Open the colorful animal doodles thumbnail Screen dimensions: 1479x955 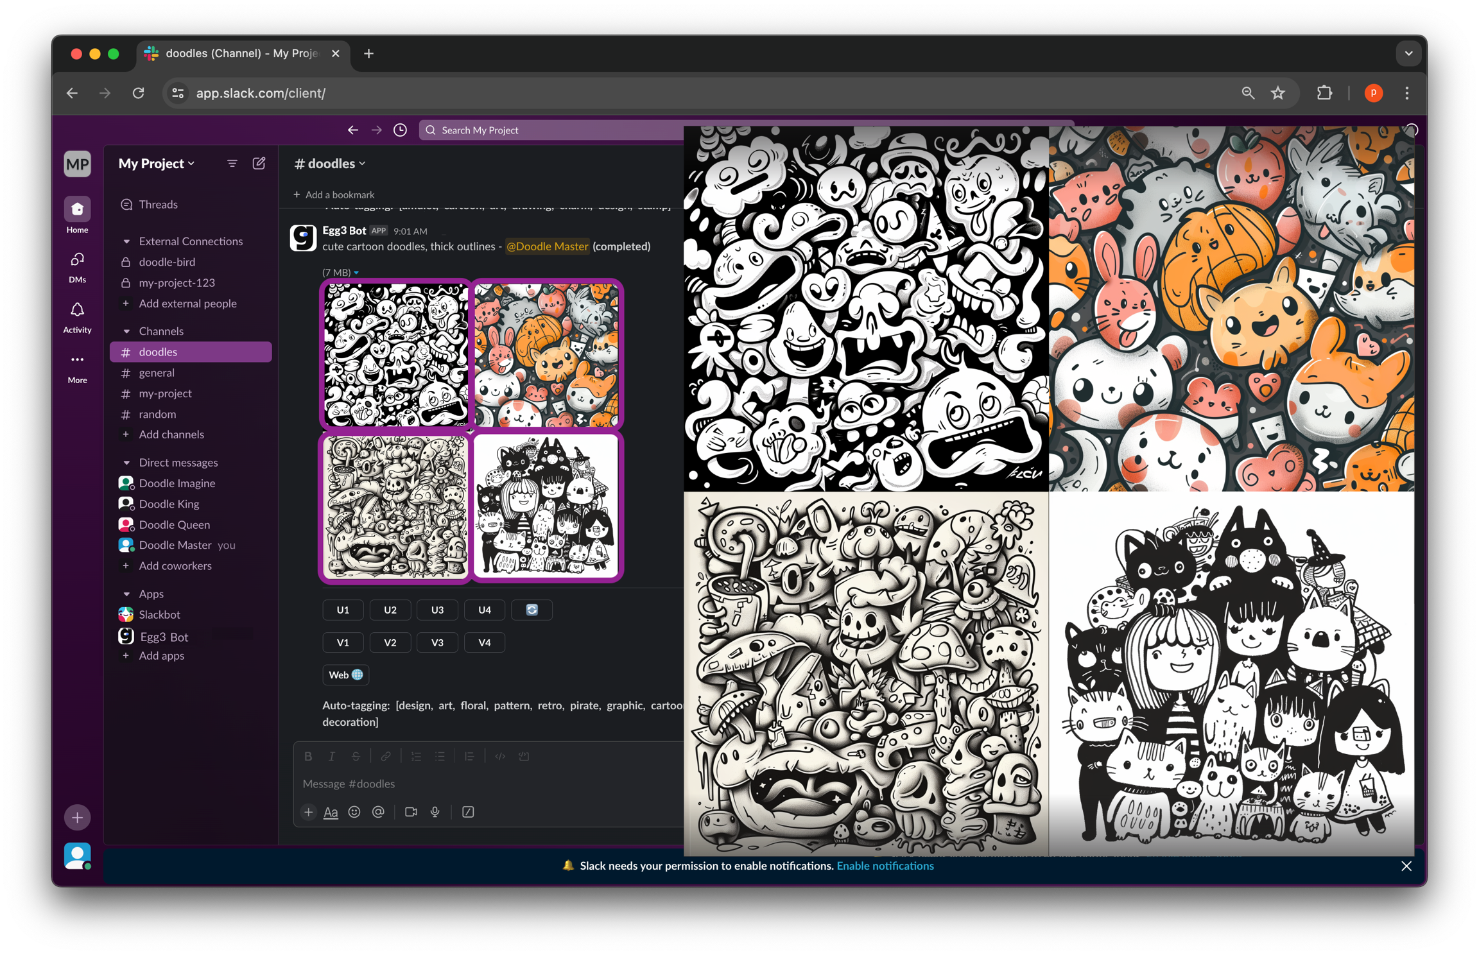(x=546, y=355)
